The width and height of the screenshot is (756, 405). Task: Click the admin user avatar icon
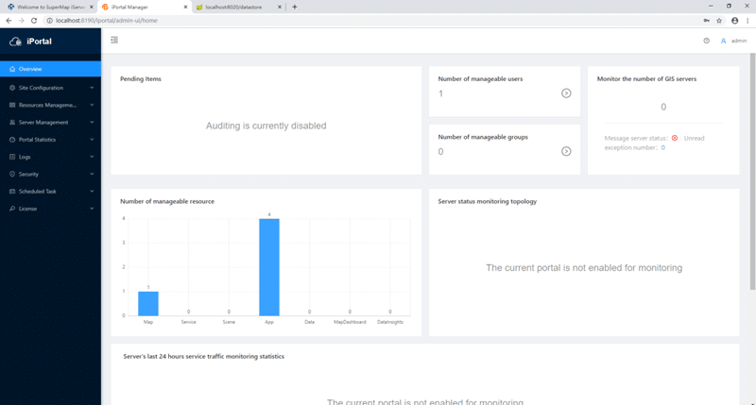[723, 41]
